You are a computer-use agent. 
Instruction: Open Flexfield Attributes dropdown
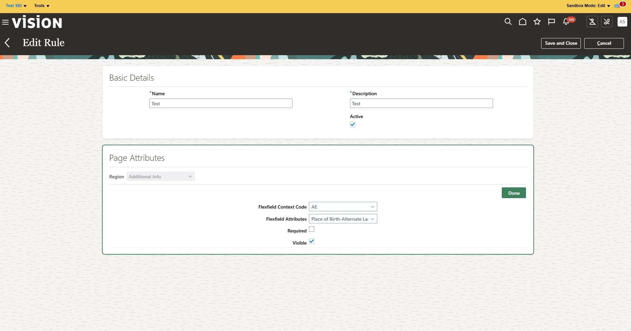(x=343, y=219)
